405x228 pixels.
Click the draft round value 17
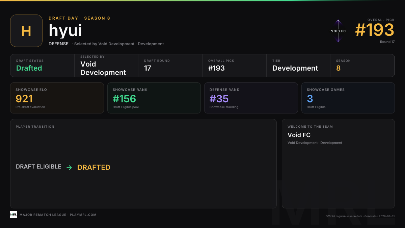pyautogui.click(x=147, y=68)
